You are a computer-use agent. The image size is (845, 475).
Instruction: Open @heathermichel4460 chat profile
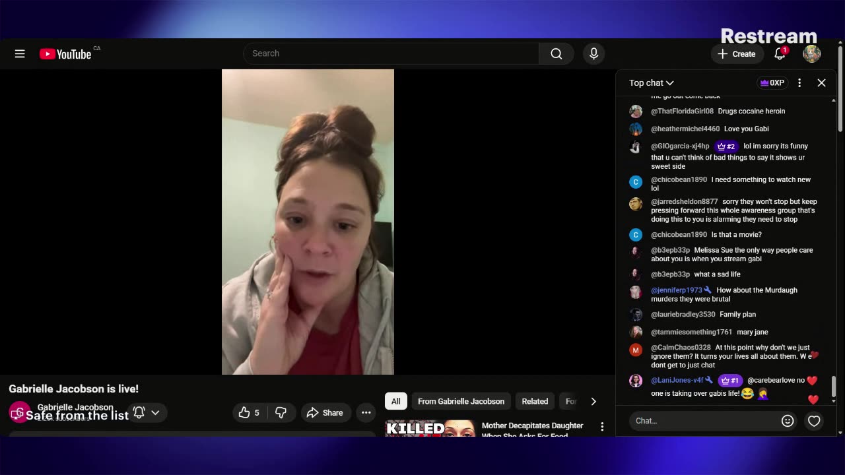tap(685, 129)
